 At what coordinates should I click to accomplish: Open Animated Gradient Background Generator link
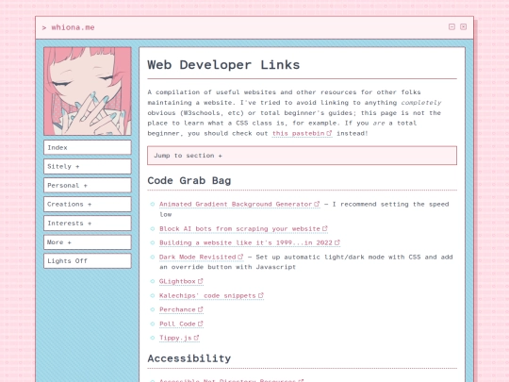click(239, 204)
